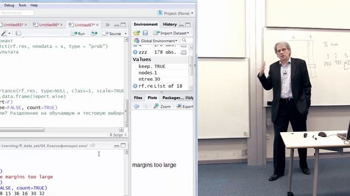Run the current line with Run button
Viewport: 350px width, 196px height.
pyautogui.click(x=78, y=33)
